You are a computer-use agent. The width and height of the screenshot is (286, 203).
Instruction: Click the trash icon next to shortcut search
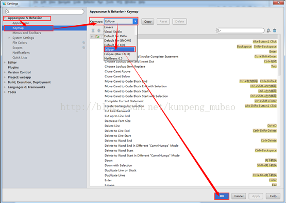tap(275, 30)
